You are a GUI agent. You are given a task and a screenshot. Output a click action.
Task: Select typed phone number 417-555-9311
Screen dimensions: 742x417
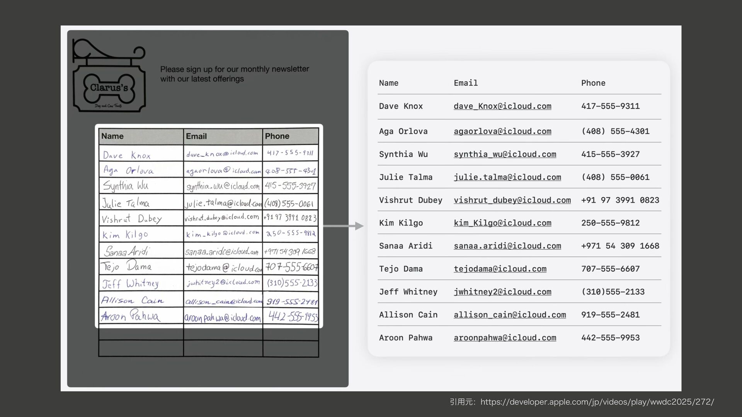point(610,106)
